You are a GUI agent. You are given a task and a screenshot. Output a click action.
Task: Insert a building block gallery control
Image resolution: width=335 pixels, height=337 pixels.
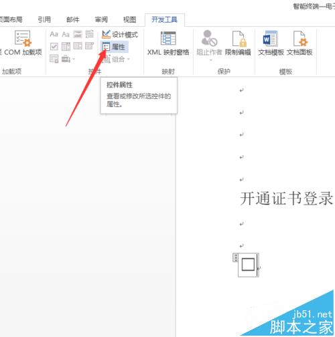click(90, 34)
